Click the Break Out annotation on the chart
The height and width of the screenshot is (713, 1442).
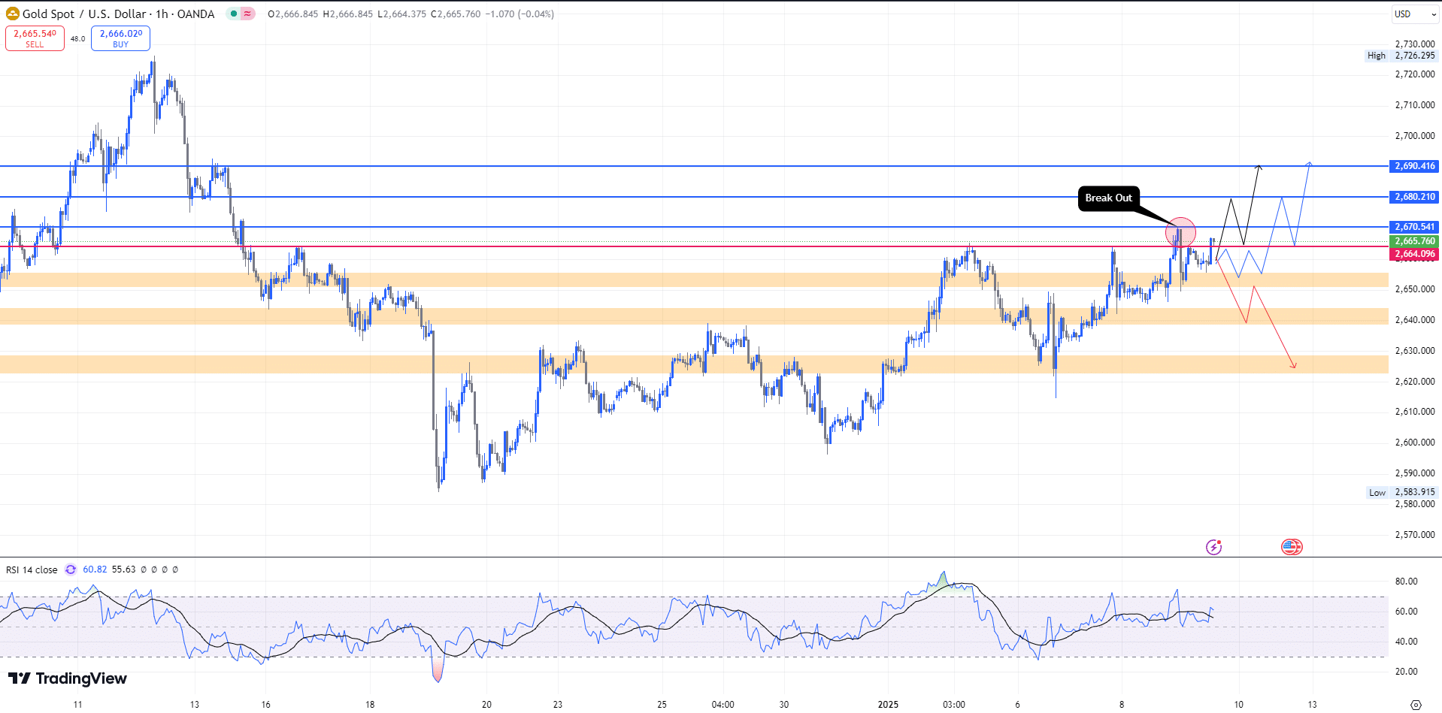coord(1108,198)
